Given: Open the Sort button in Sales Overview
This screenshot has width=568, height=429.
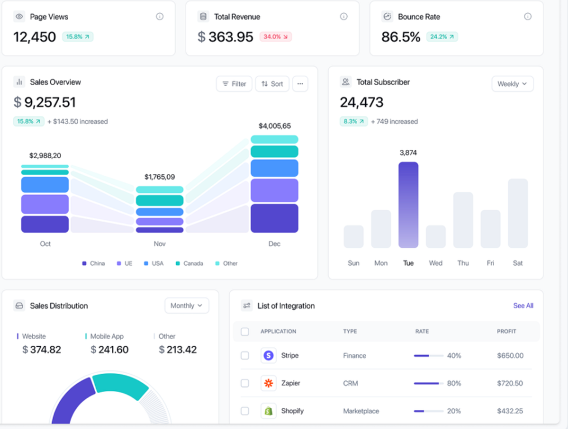Looking at the screenshot, I should click(x=272, y=84).
